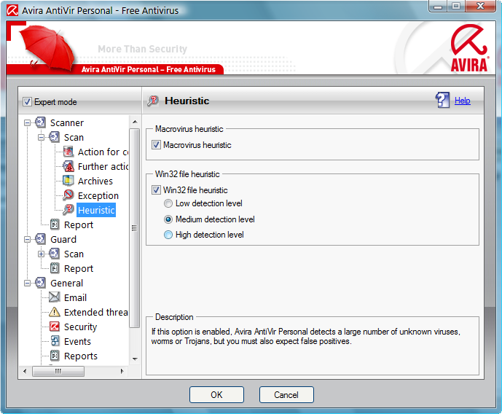502x414 pixels.
Task: Open the Report item under Scanner
Action: click(x=79, y=224)
